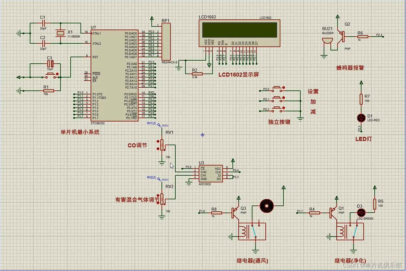This screenshot has height=271, width=406.
Task: Click the 蜂鸣器报警 label
Action: (350, 68)
